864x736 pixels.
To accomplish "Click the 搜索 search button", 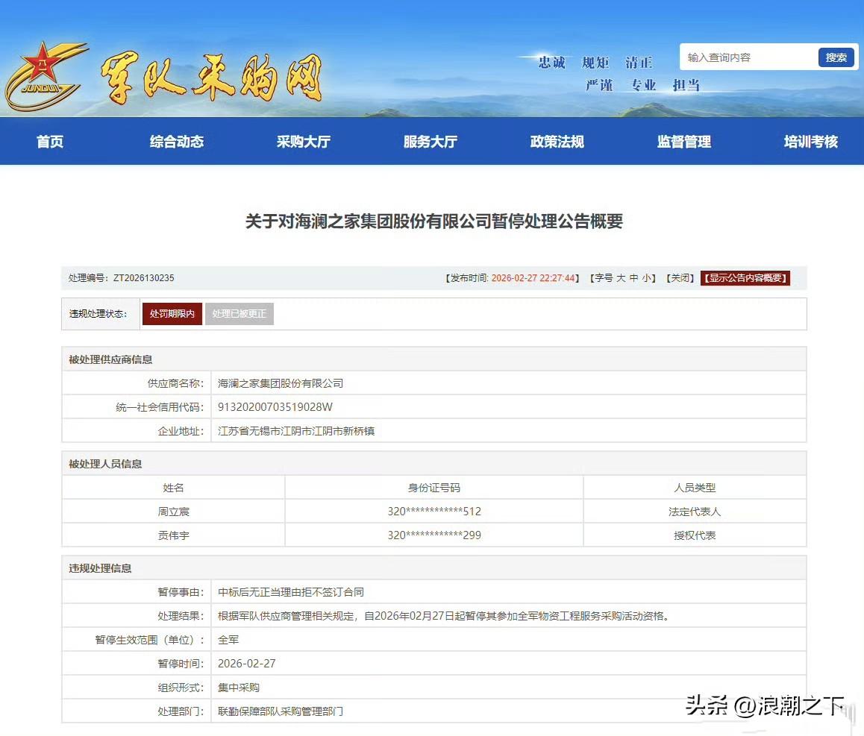I will pyautogui.click(x=836, y=57).
